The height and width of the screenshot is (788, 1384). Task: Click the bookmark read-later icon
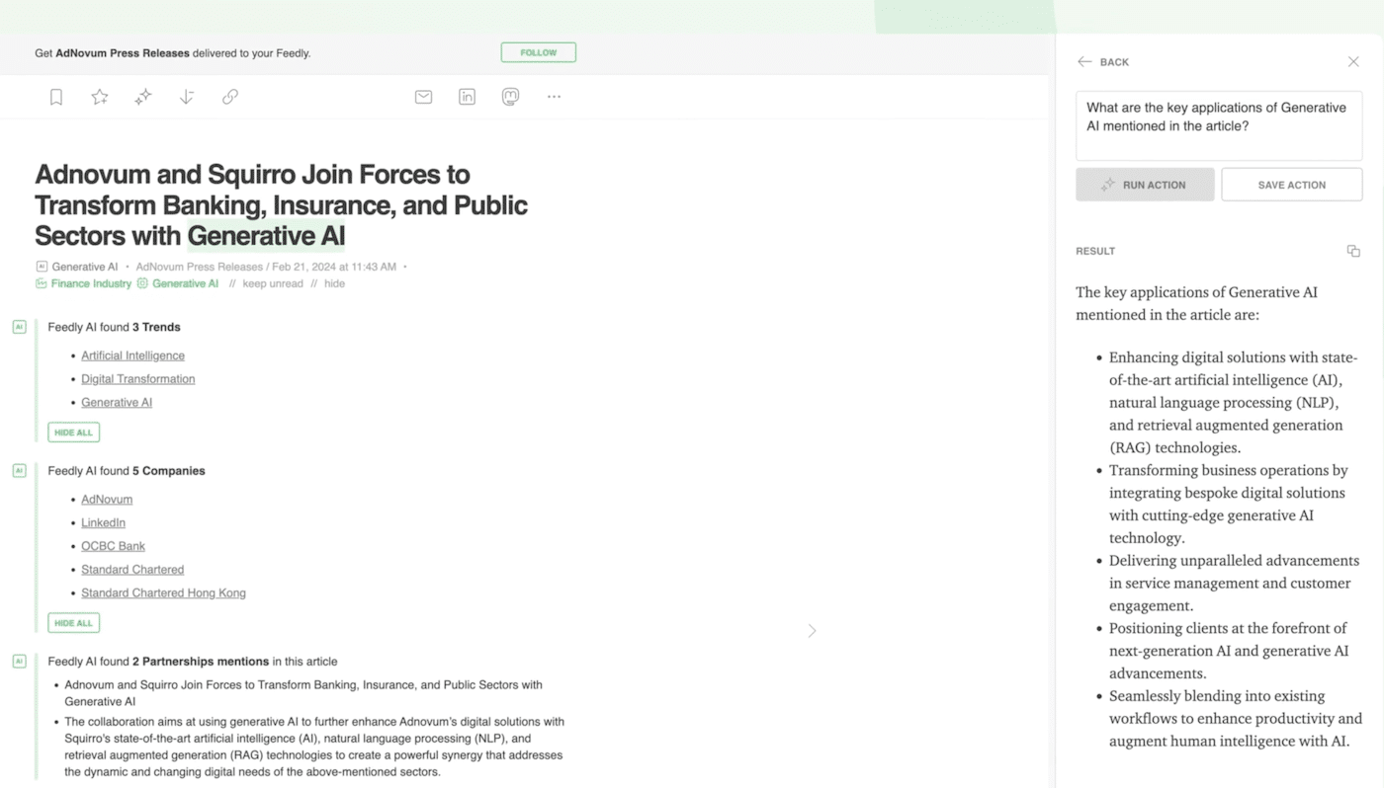point(56,97)
